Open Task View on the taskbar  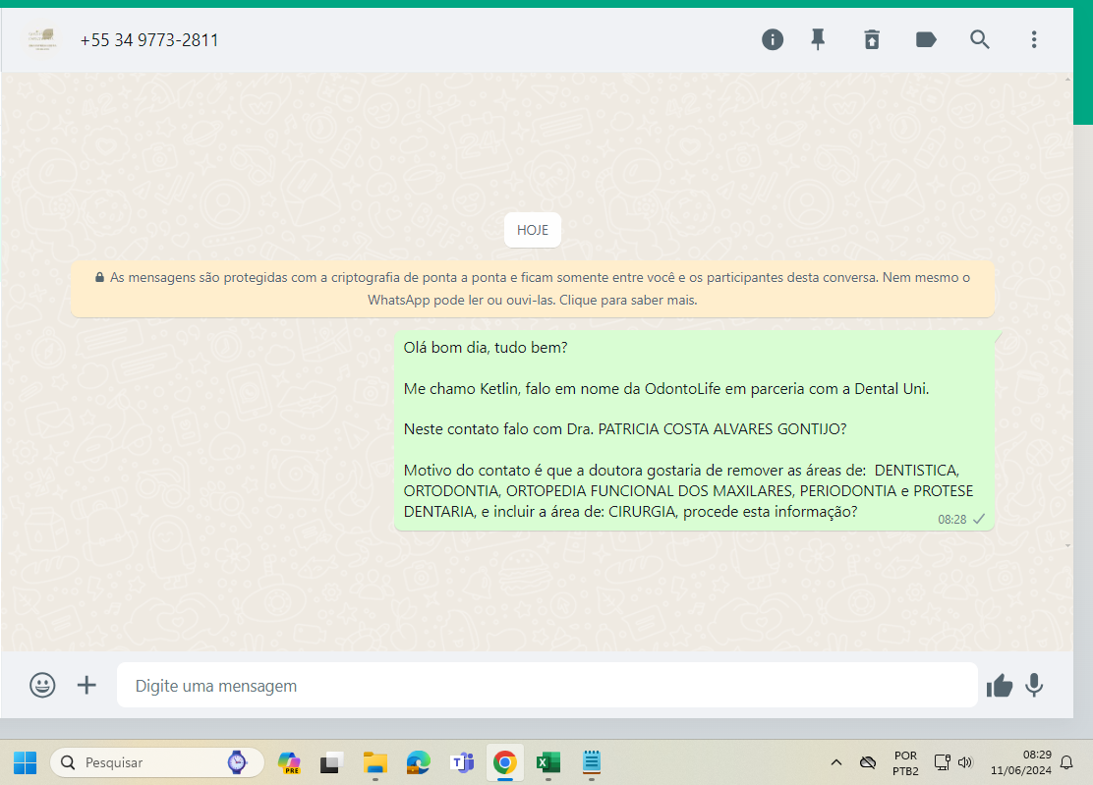tap(332, 762)
